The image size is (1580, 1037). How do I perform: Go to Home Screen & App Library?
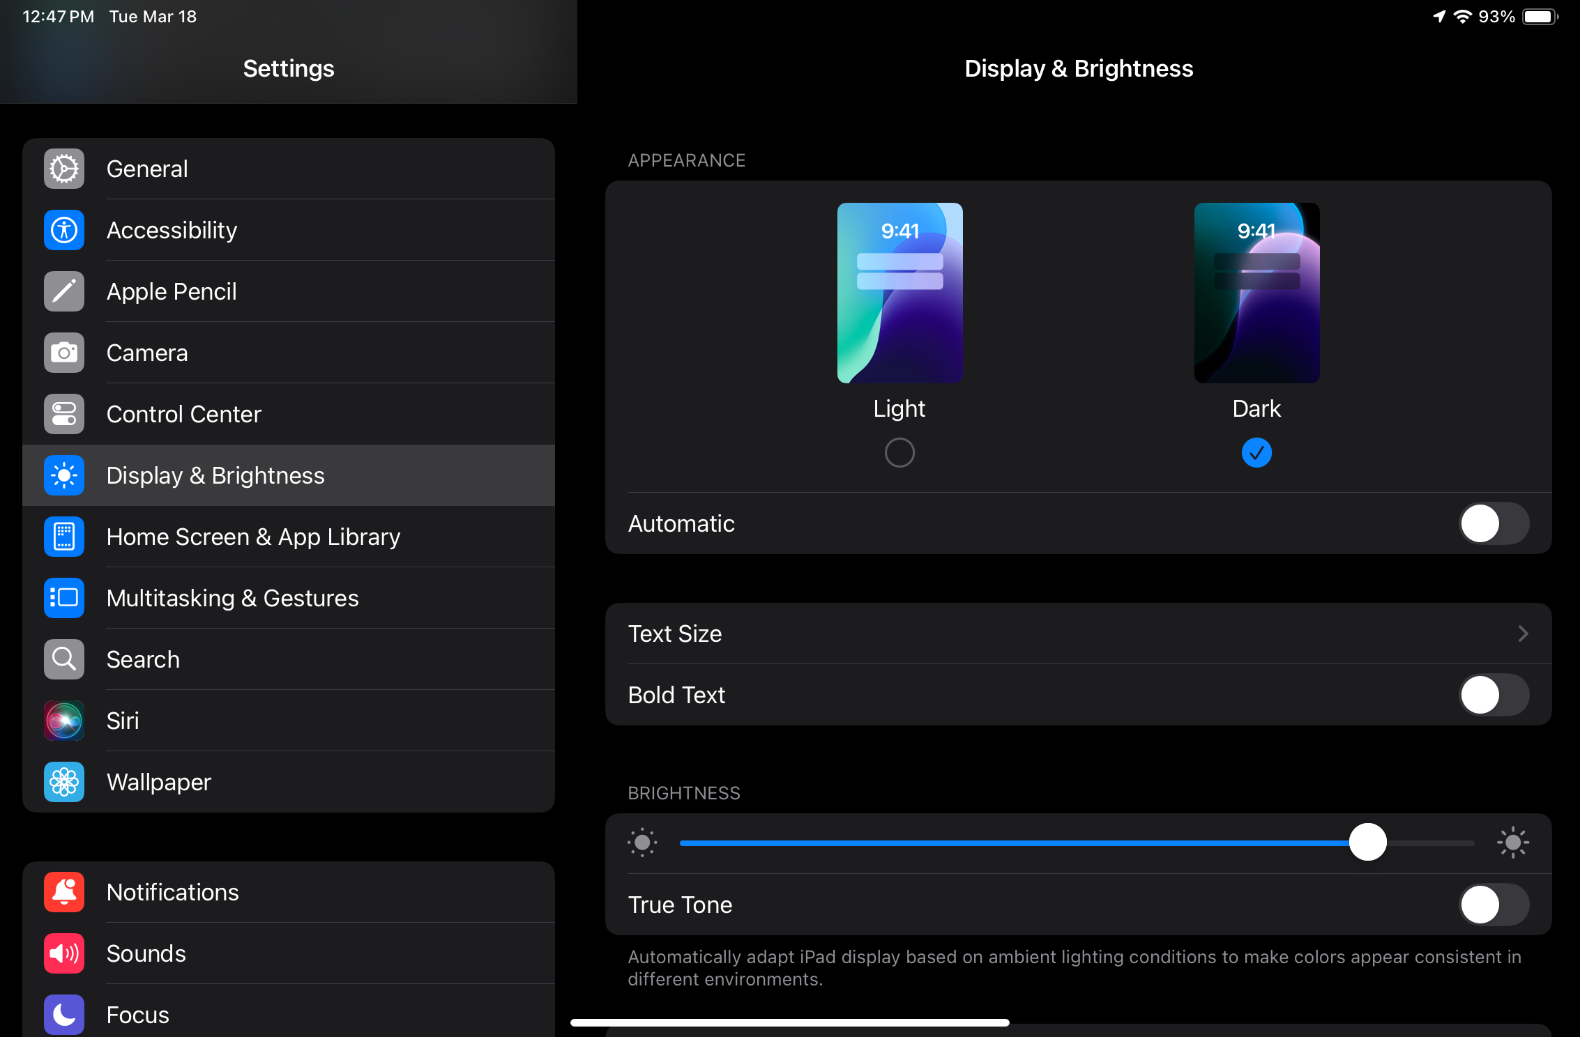pos(254,537)
